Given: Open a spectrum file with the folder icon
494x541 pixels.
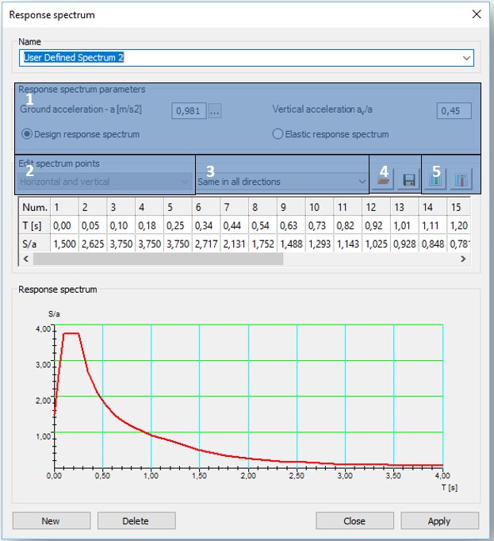Looking at the screenshot, I should pyautogui.click(x=382, y=180).
